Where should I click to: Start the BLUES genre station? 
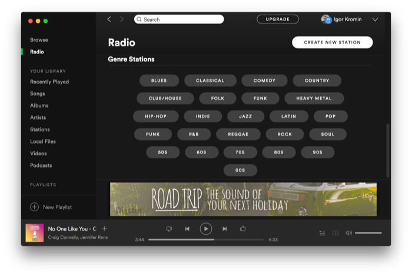point(159,81)
